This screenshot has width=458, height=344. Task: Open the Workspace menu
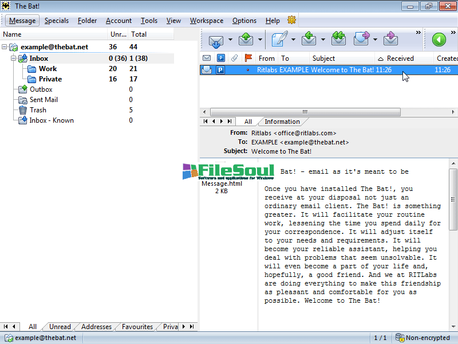tap(207, 21)
